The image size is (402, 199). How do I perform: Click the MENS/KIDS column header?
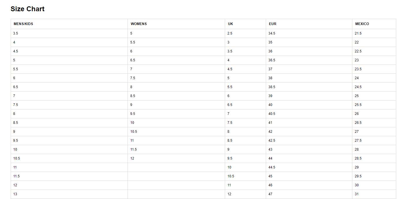tap(23, 24)
